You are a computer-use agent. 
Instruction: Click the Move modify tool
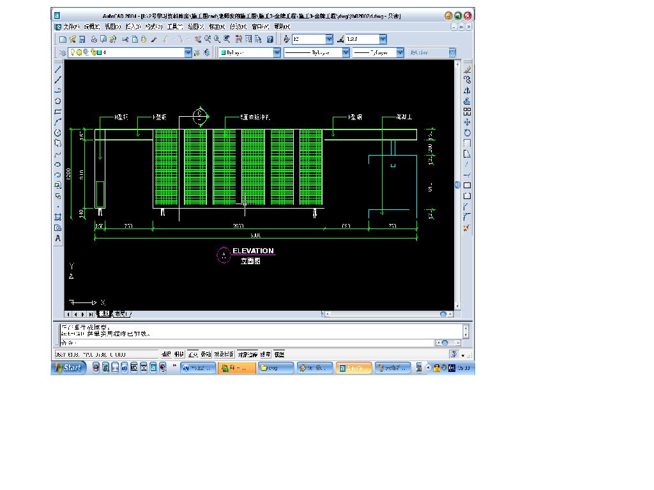467,122
